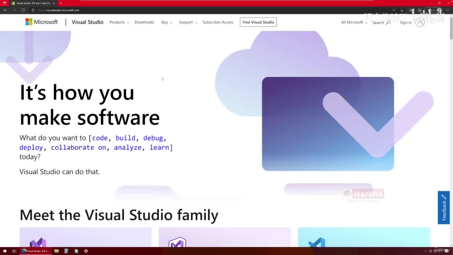Open Task View on taskbar
This screenshot has width=453, height=255.
[14, 251]
